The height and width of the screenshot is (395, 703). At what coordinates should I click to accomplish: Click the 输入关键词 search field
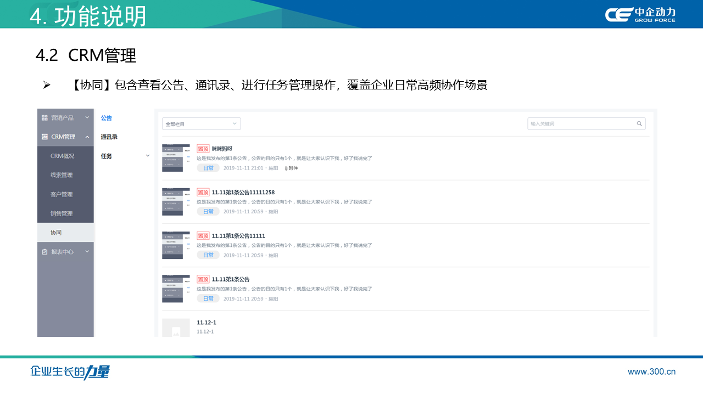pyautogui.click(x=581, y=124)
